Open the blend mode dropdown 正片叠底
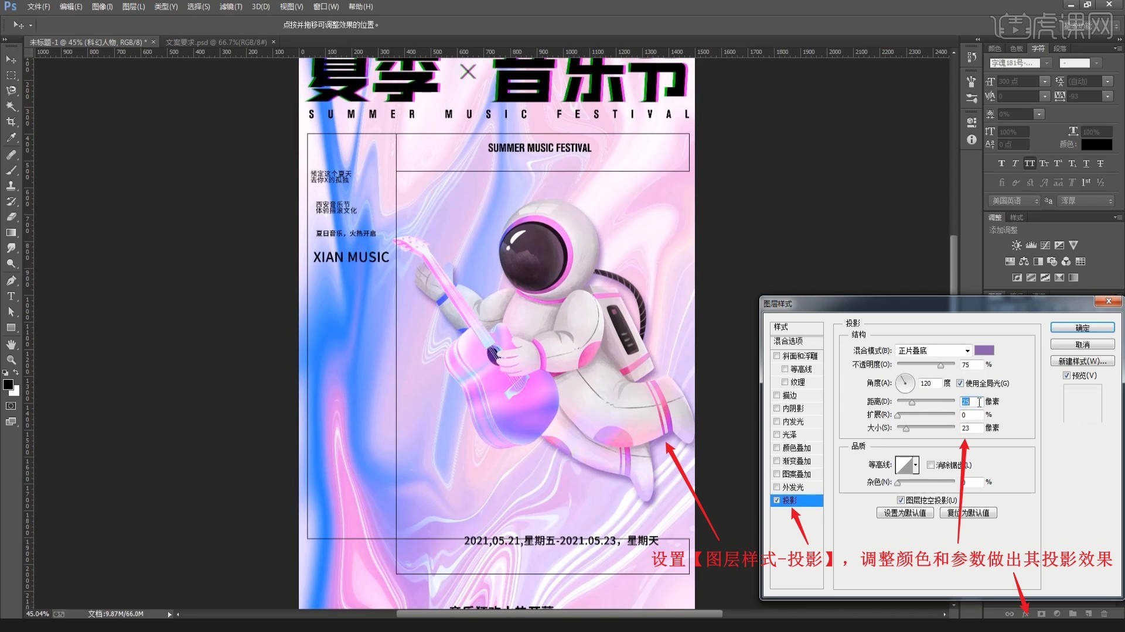This screenshot has width=1125, height=632. [933, 351]
